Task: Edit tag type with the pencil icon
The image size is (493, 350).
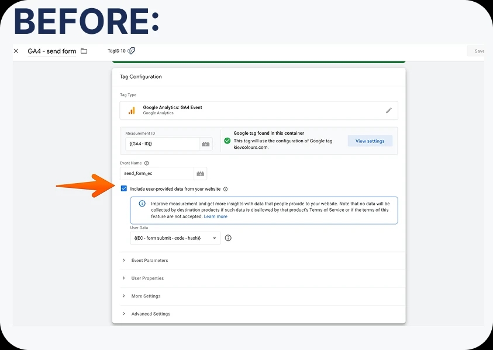Action: [389, 110]
